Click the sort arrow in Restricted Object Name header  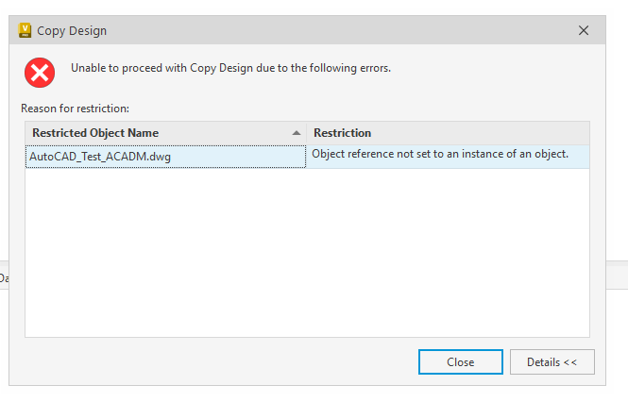297,133
